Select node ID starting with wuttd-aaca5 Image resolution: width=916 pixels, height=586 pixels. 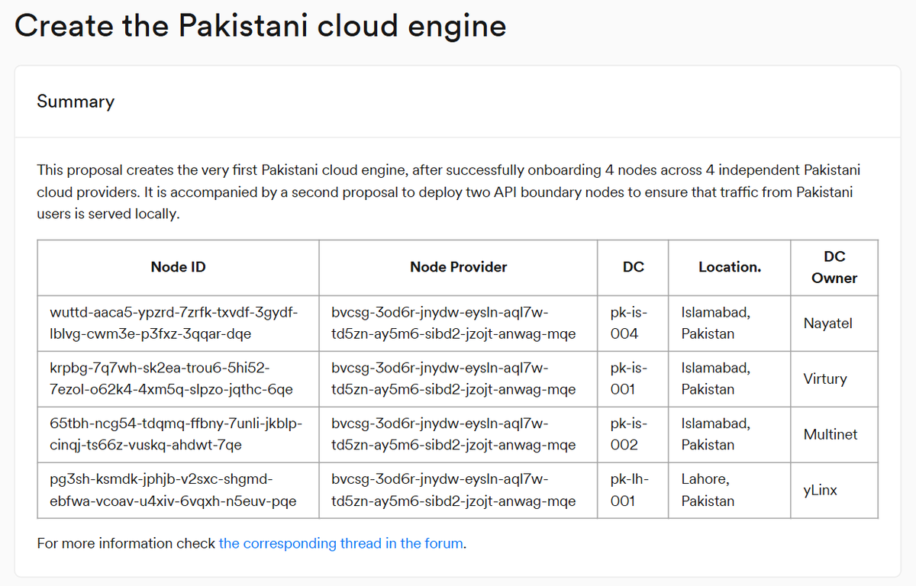pos(173,323)
